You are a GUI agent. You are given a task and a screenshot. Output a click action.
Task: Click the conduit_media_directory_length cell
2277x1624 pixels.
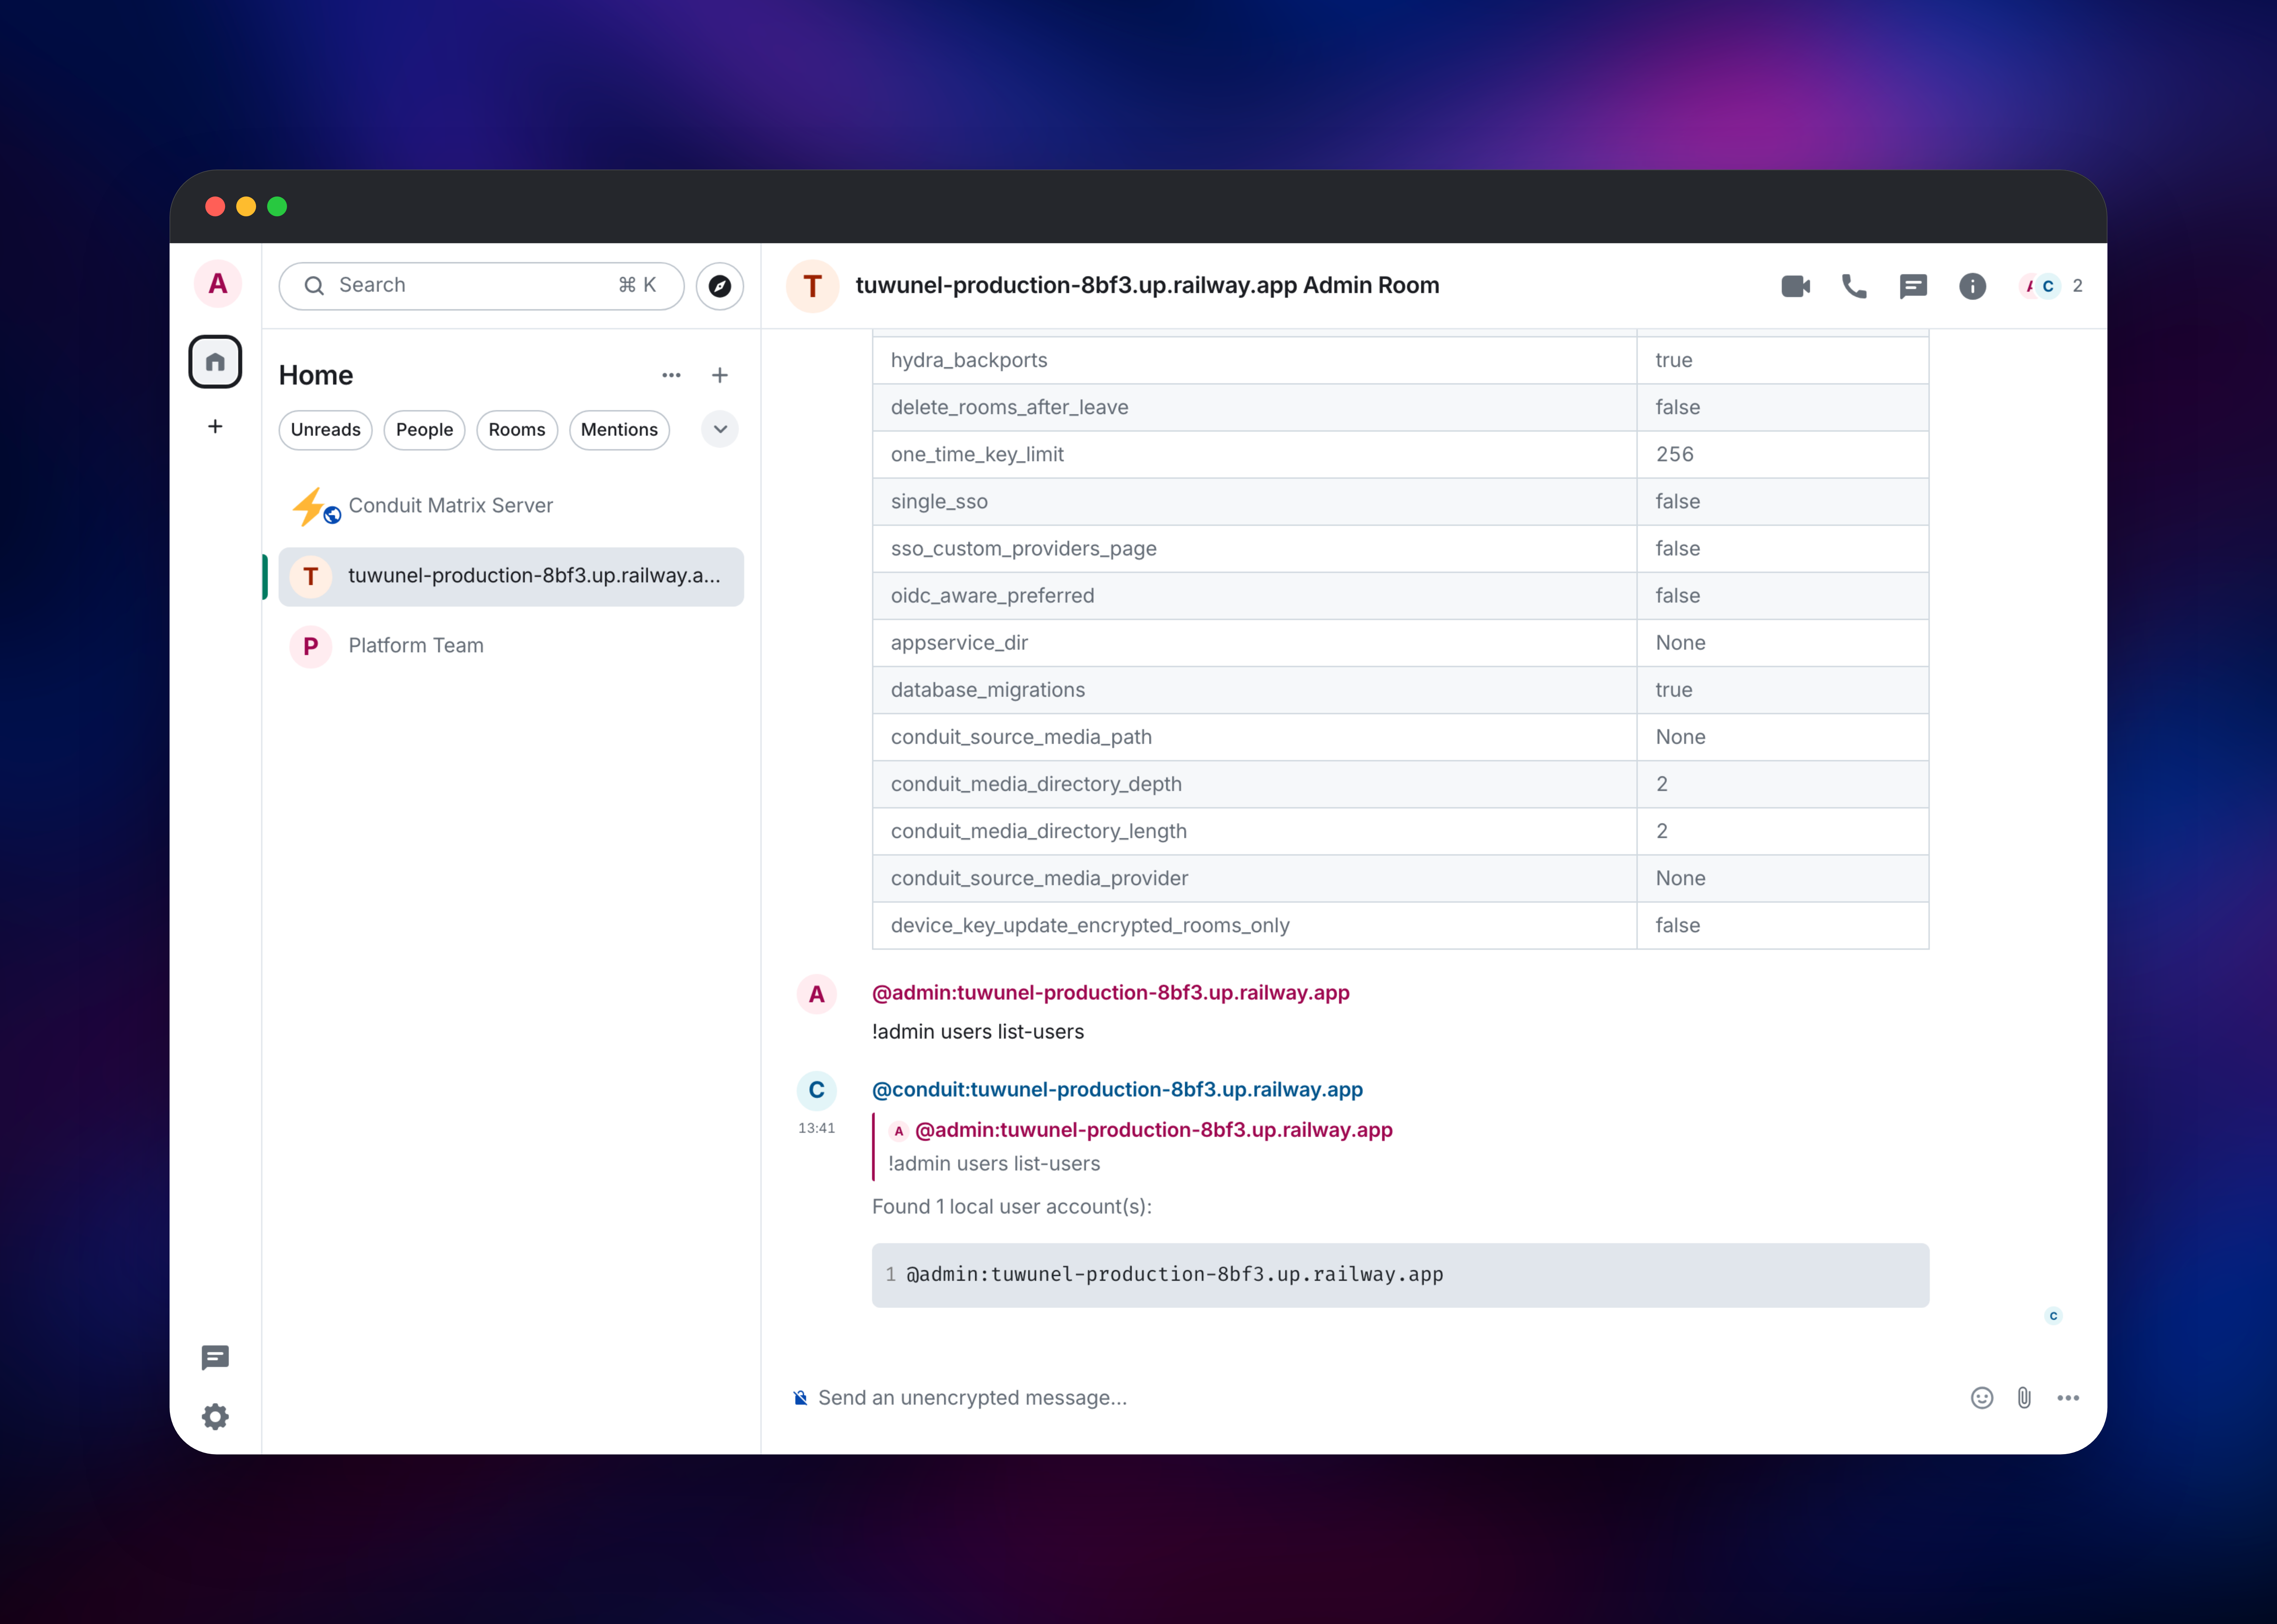pyautogui.click(x=1254, y=831)
